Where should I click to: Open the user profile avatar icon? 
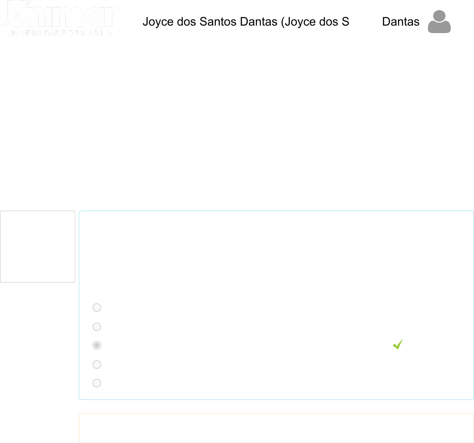tap(439, 22)
